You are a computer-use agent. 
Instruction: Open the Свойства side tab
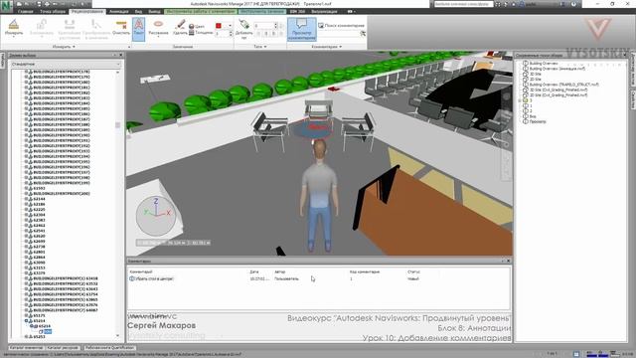[633, 99]
